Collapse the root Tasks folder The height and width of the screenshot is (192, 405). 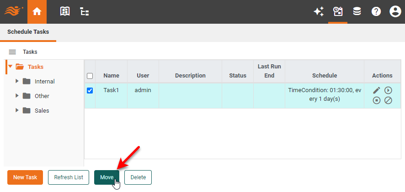10,67
